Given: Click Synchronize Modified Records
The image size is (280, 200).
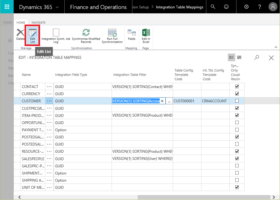Looking at the screenshot, I should pyautogui.click(x=86, y=36).
